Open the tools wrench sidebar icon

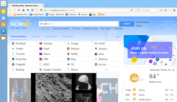click(3, 31)
